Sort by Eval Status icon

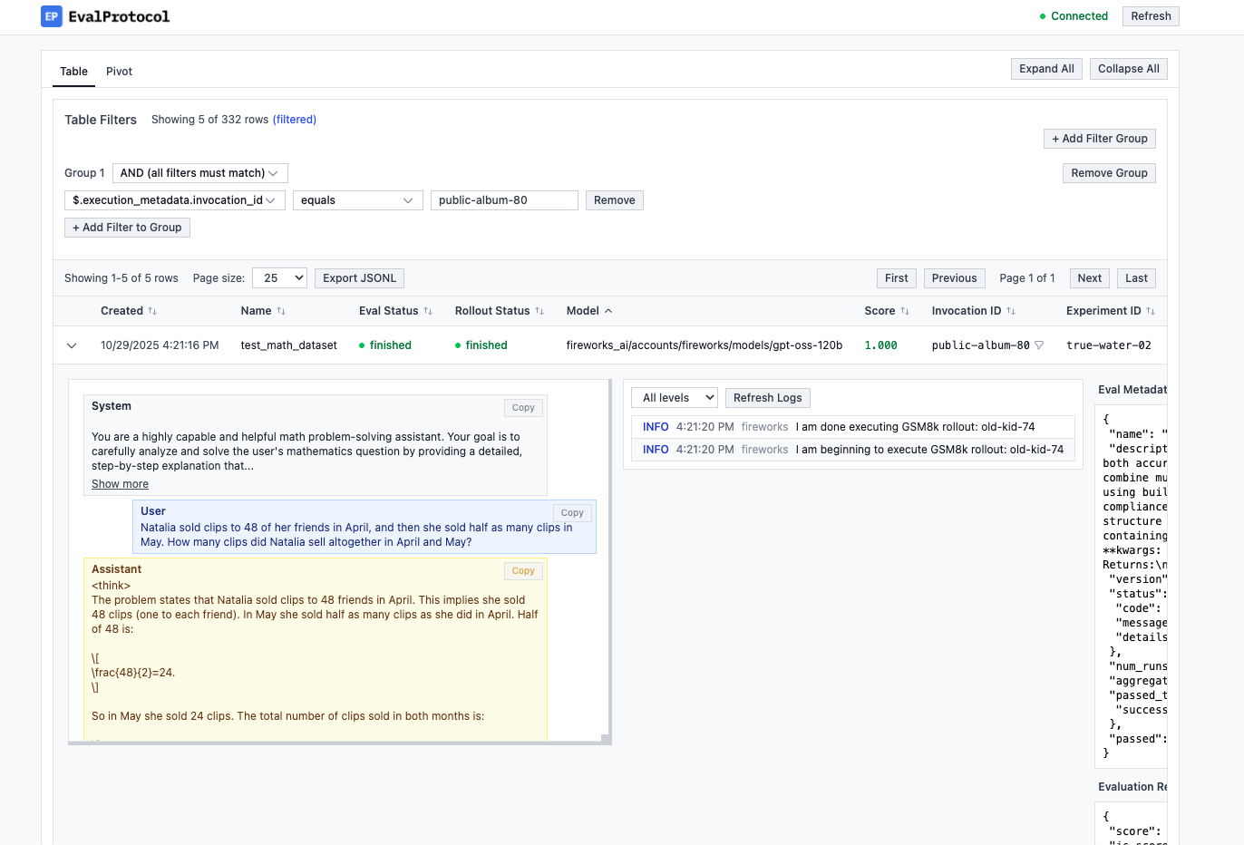point(428,311)
